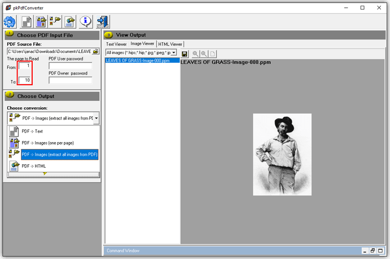Open the All images file filter dropdown
Screen dimensions: 390x259
[174, 52]
